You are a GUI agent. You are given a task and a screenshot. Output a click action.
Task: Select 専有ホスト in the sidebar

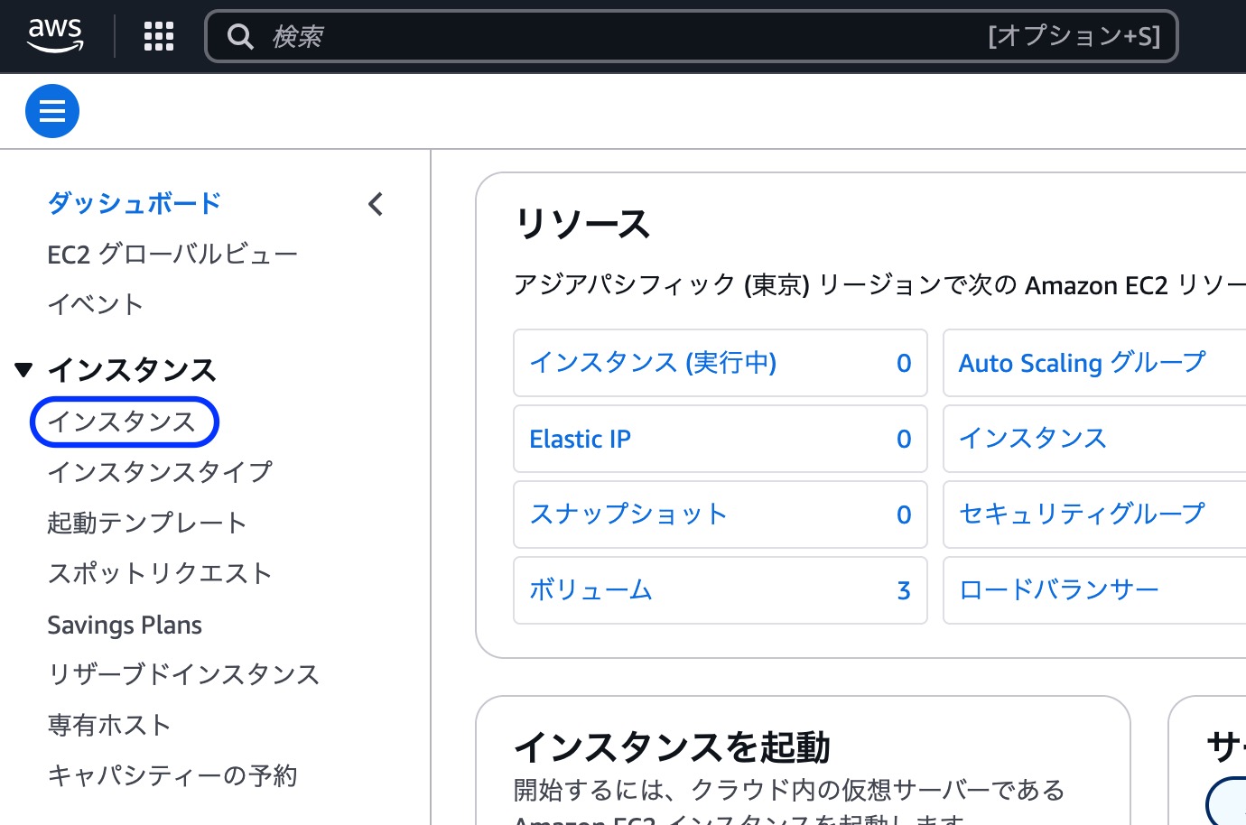pos(108,725)
